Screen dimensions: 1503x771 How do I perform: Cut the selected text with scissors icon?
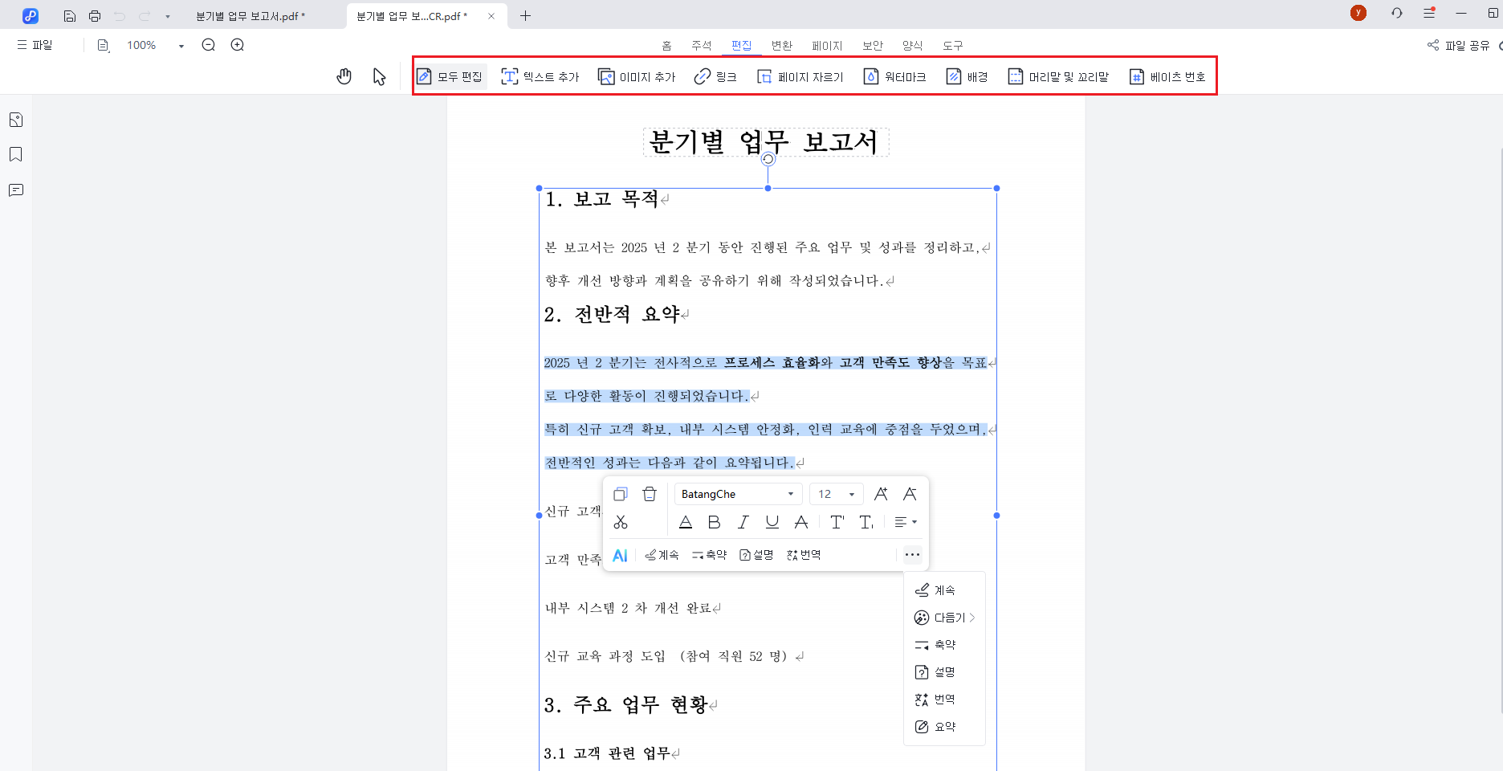click(x=620, y=521)
